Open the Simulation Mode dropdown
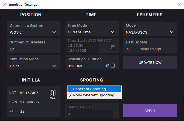The width and height of the screenshot is (184, 121). 54,66
